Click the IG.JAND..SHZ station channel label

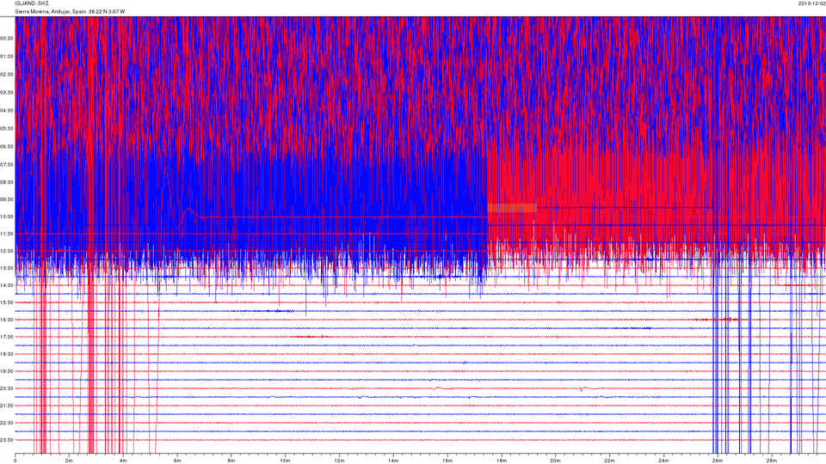coord(32,3)
